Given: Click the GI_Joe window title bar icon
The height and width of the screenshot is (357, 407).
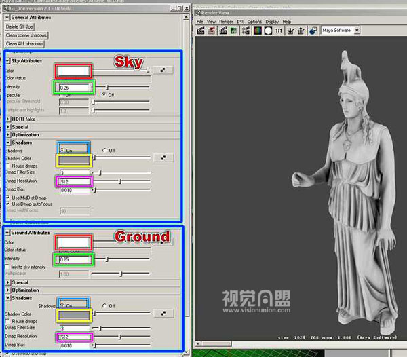Looking at the screenshot, I should (x=6, y=8).
